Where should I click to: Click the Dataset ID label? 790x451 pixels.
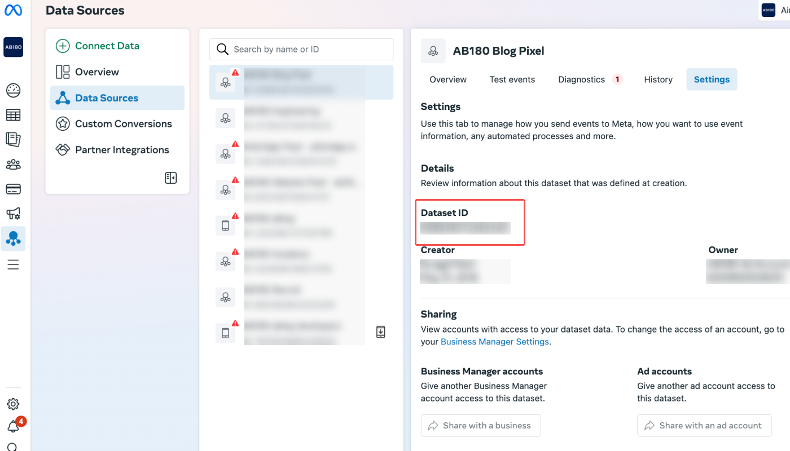click(445, 213)
